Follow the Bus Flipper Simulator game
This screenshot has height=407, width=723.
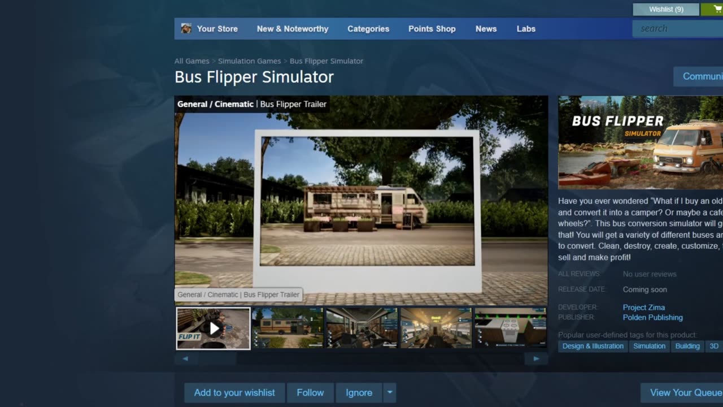tap(310, 392)
